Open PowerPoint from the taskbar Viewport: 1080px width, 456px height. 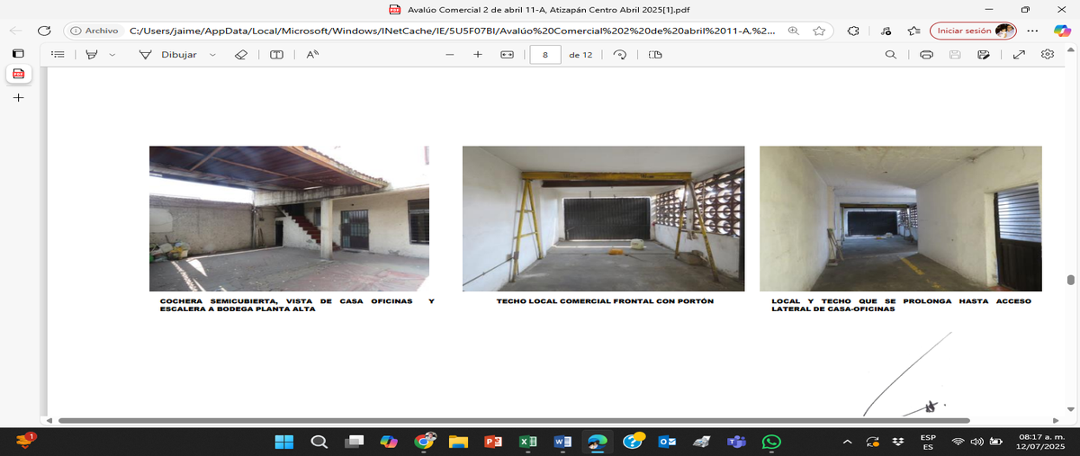(493, 442)
